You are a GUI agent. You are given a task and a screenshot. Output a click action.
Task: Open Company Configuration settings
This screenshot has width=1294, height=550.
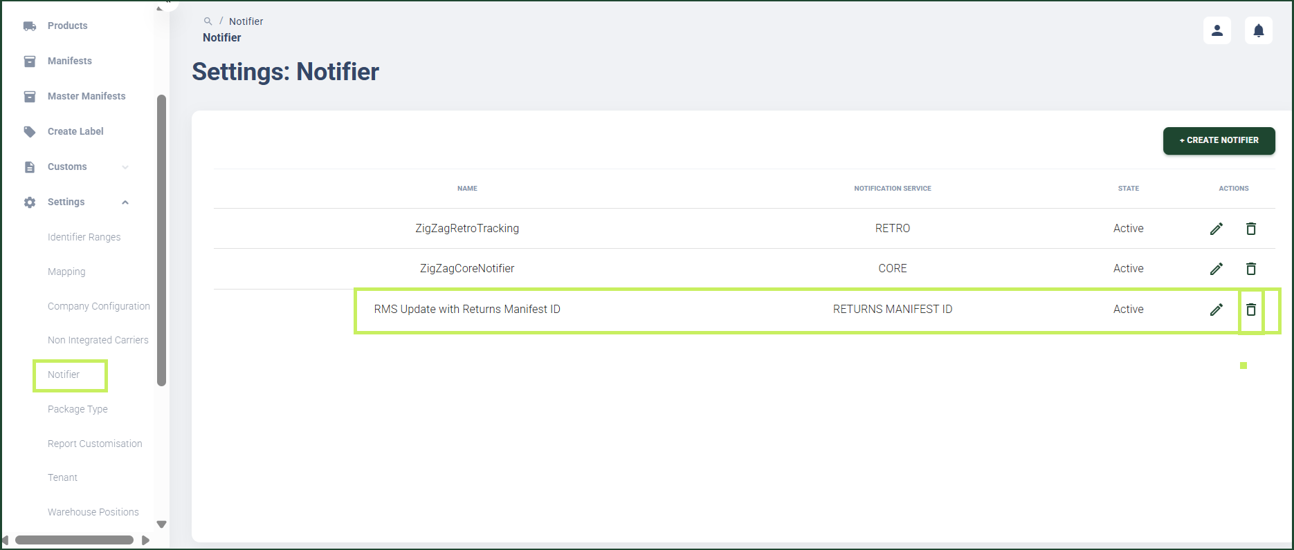click(98, 306)
